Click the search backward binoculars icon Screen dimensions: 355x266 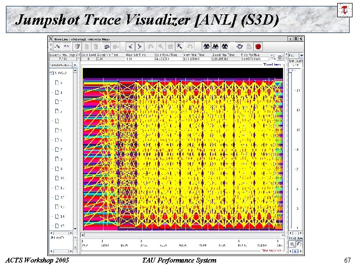206,47
